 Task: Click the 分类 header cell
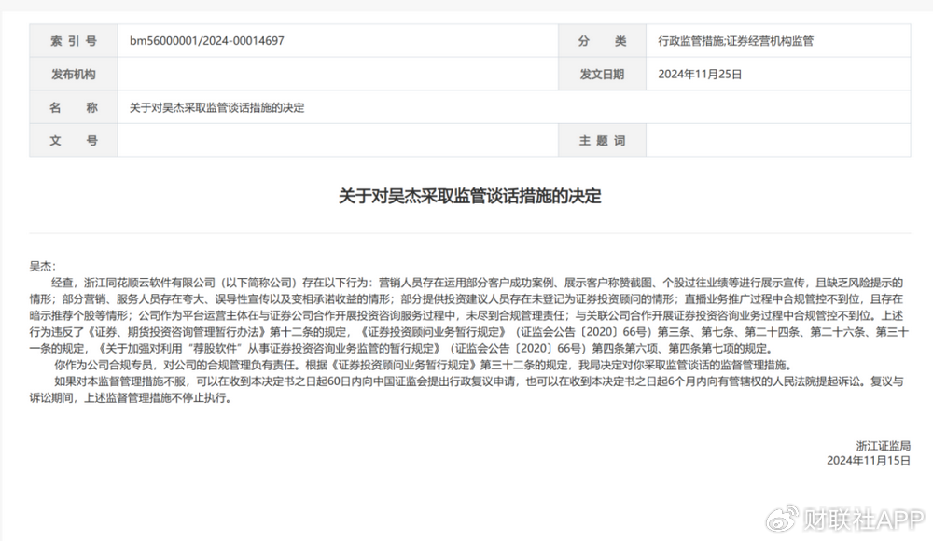pos(602,41)
